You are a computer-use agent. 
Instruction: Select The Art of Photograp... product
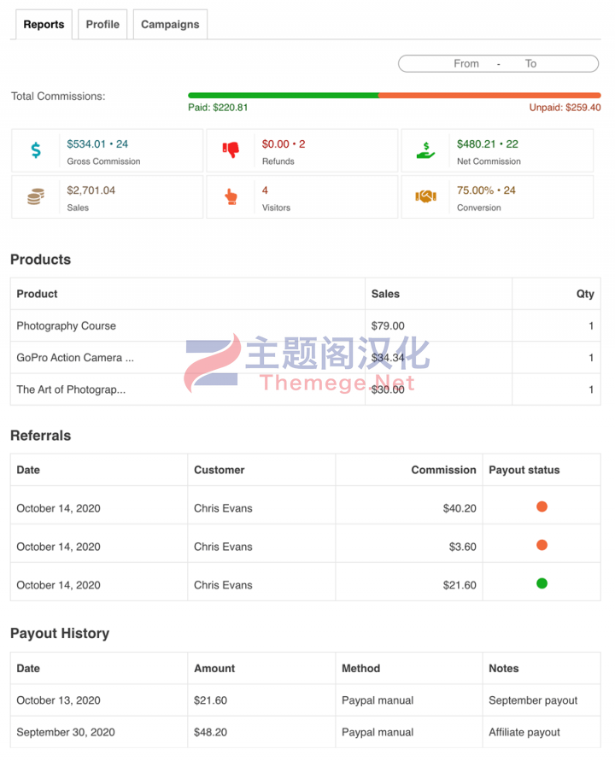tap(71, 389)
